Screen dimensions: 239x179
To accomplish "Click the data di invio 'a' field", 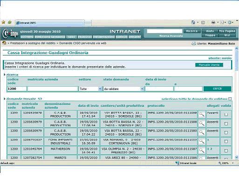I will tap(188, 89).
